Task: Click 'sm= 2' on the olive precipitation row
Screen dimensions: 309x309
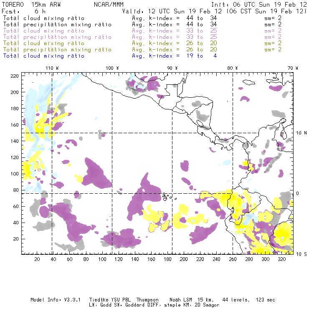Action: [273, 50]
